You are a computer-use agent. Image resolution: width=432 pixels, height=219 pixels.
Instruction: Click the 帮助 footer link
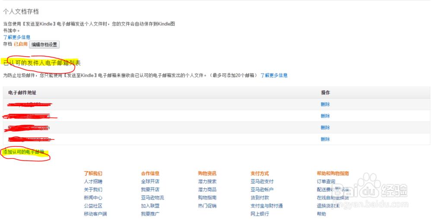click(x=321, y=214)
